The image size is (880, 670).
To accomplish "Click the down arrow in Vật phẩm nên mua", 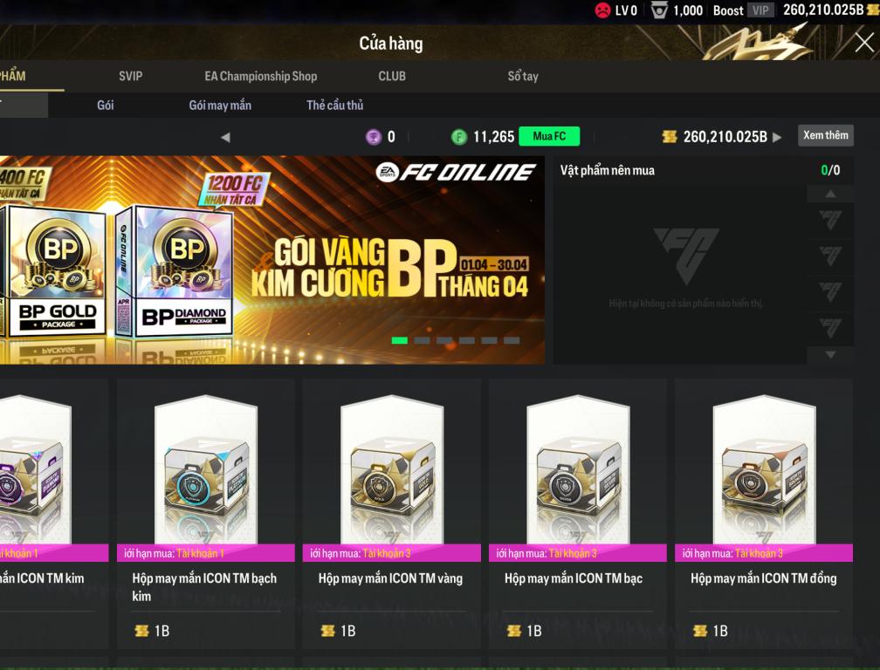I will coord(830,355).
